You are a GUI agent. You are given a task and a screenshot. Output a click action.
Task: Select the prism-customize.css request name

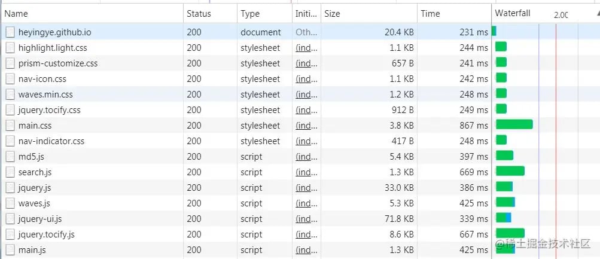[58, 63]
